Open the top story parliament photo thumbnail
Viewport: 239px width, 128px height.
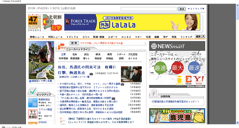click(131, 74)
